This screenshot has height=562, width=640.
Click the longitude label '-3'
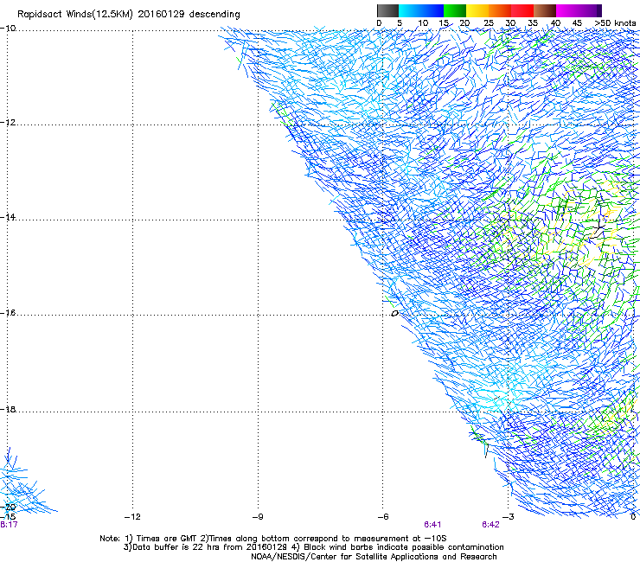pos(509,517)
